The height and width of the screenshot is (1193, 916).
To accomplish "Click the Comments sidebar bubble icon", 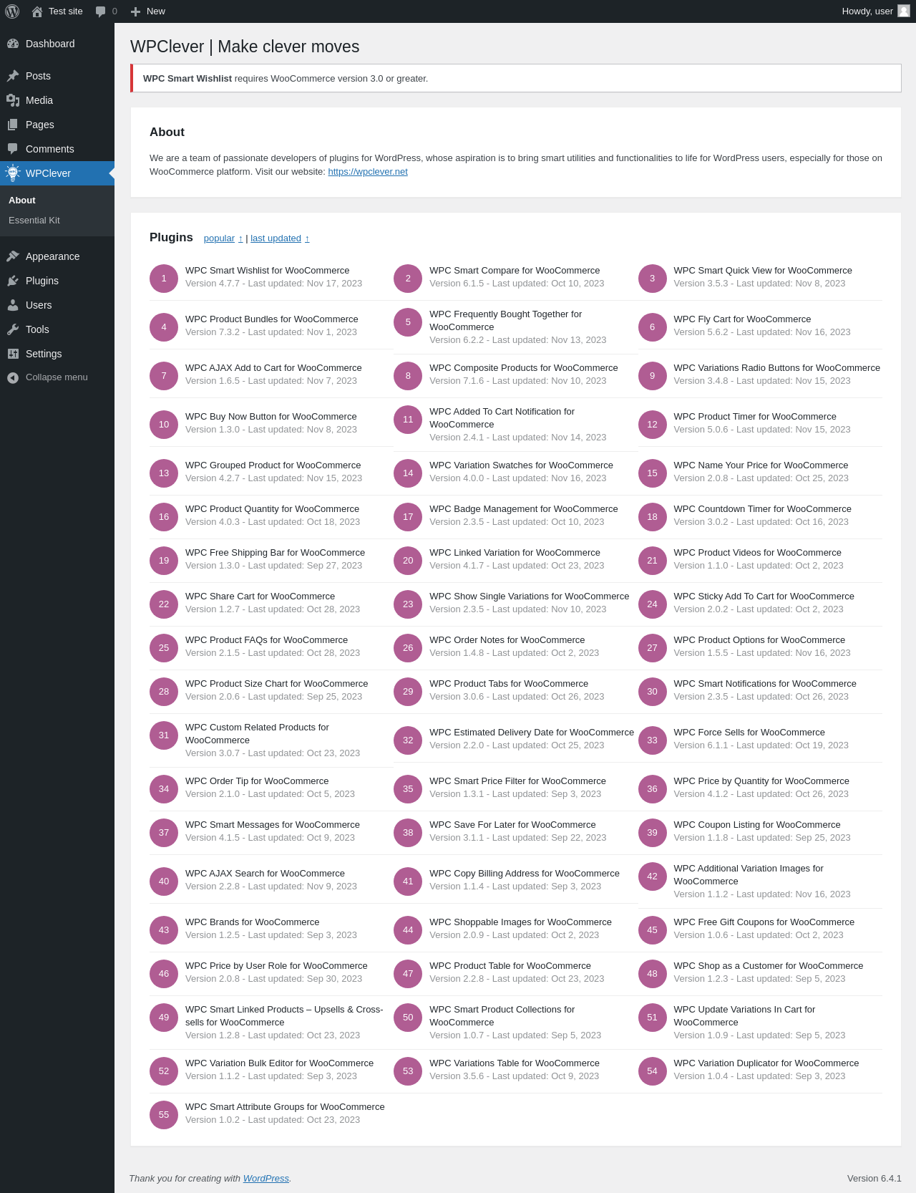I will [x=13, y=149].
